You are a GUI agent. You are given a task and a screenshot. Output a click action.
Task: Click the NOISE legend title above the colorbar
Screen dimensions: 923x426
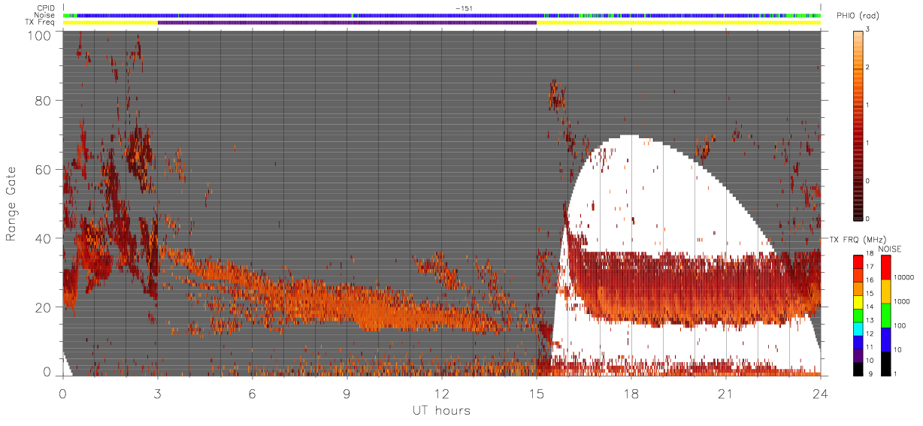click(891, 248)
